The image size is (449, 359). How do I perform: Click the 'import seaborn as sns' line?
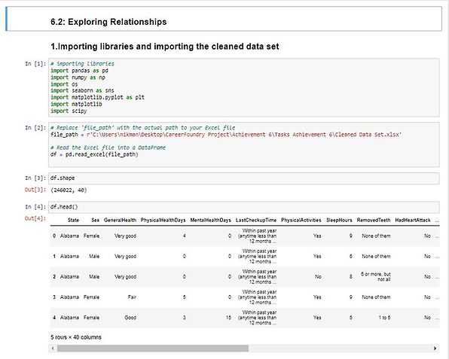tap(82, 90)
